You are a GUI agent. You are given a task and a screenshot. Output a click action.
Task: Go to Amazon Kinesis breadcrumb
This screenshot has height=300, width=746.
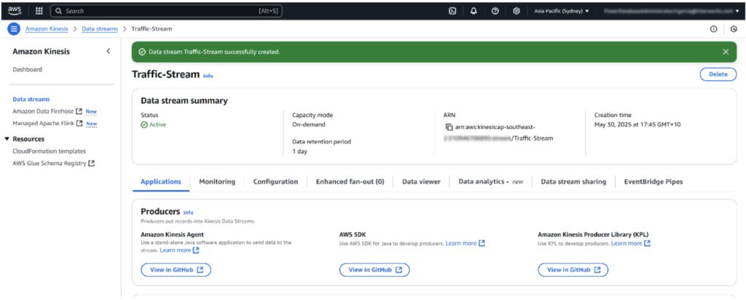point(47,29)
